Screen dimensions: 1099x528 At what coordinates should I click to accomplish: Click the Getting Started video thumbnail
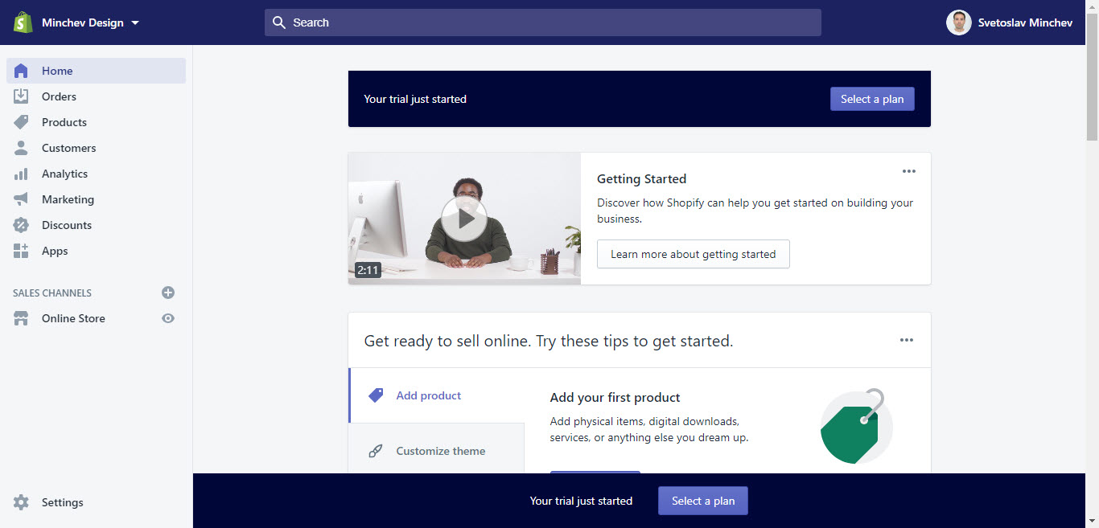[464, 219]
